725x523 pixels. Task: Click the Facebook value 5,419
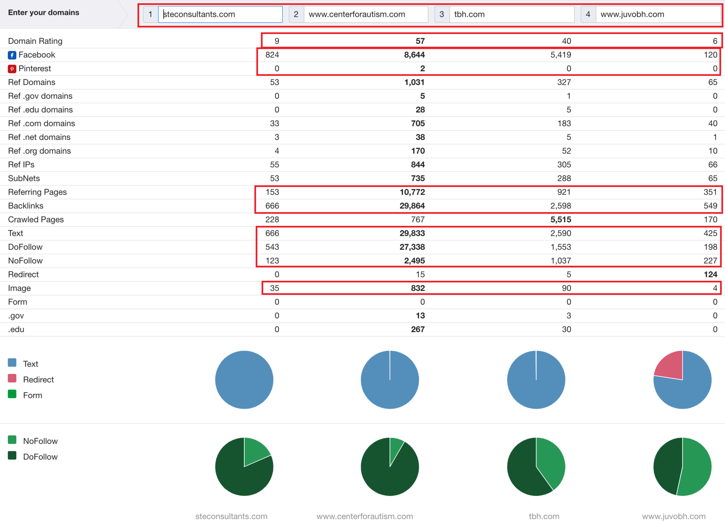click(560, 55)
